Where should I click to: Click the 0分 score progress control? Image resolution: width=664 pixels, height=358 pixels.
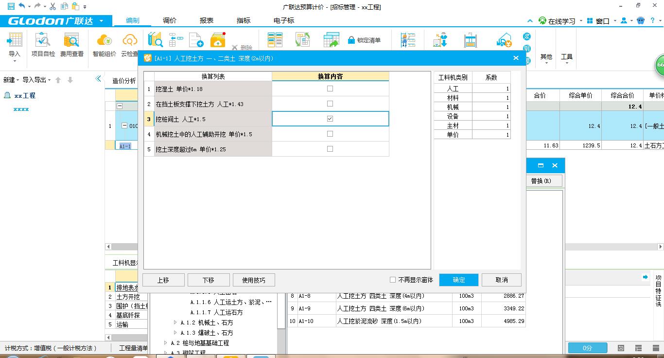[x=587, y=348]
